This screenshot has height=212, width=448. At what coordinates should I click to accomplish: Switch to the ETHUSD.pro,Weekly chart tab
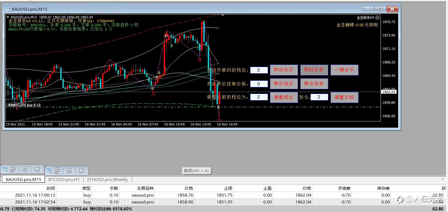coord(107,179)
